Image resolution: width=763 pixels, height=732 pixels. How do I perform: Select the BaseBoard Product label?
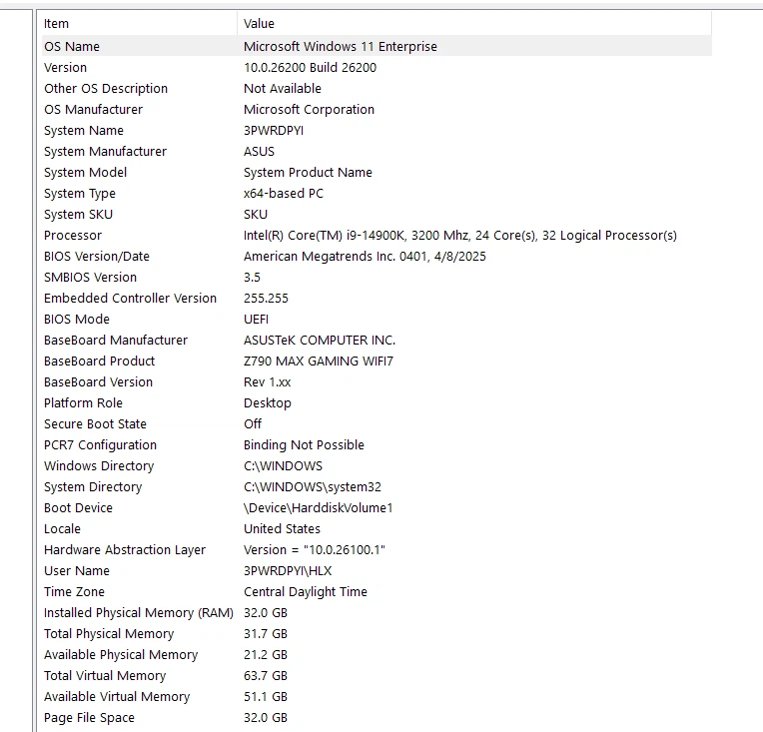[x=99, y=361]
